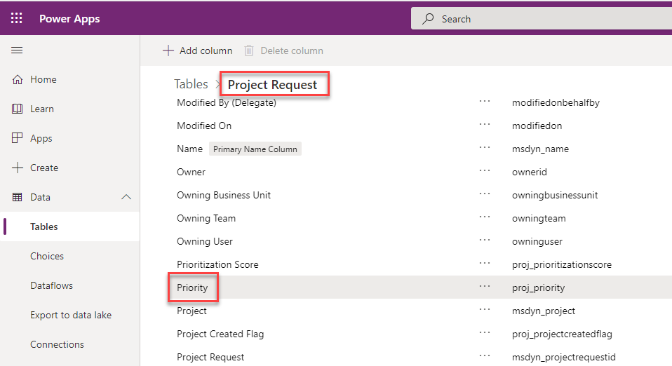Collapse the Data section chevron
This screenshot has height=366, width=672.
click(x=126, y=198)
